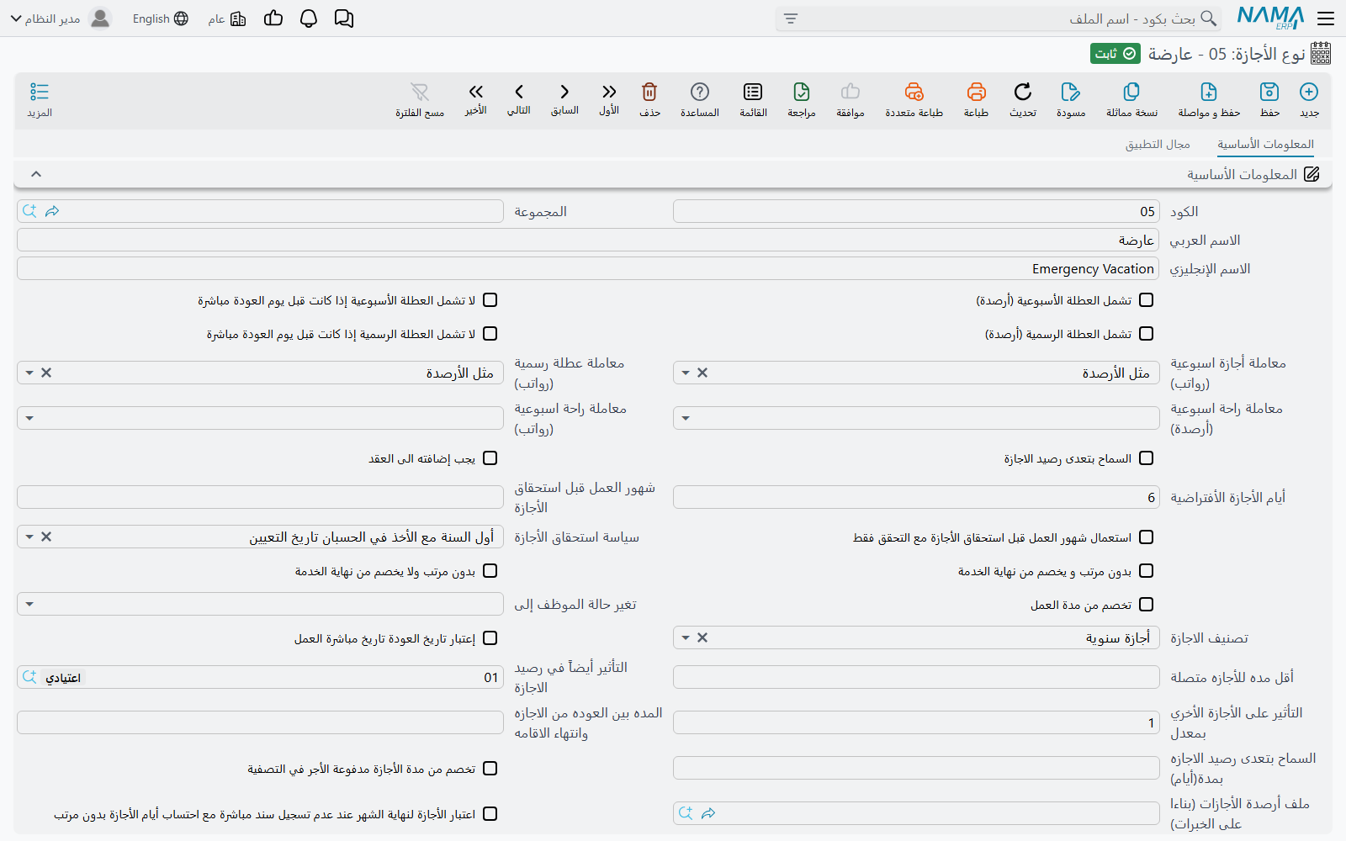
Task: Go to First record (الأول)
Action: point(609,92)
